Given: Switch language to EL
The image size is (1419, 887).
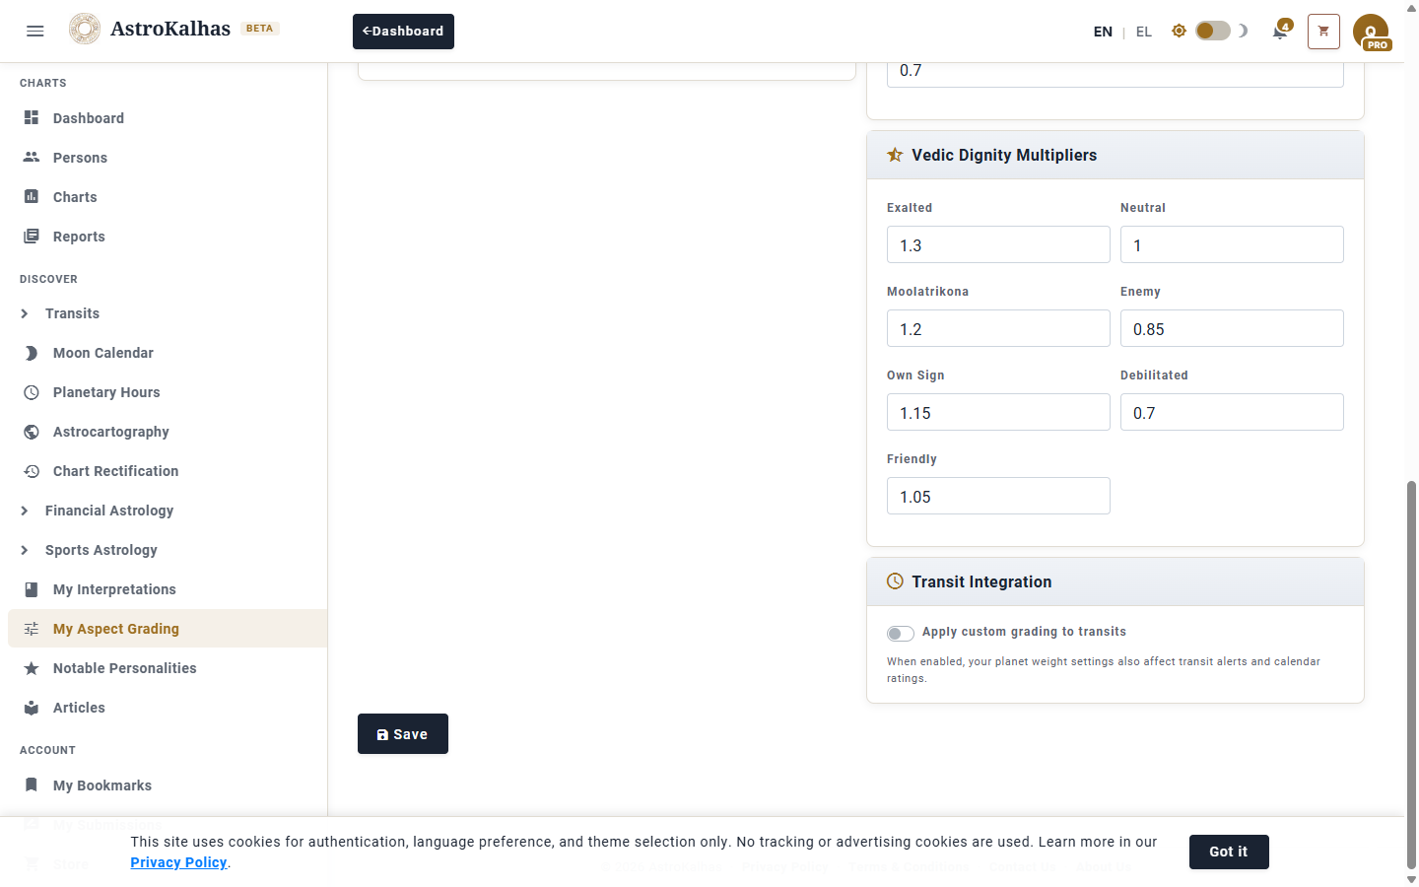Looking at the screenshot, I should pos(1143,32).
